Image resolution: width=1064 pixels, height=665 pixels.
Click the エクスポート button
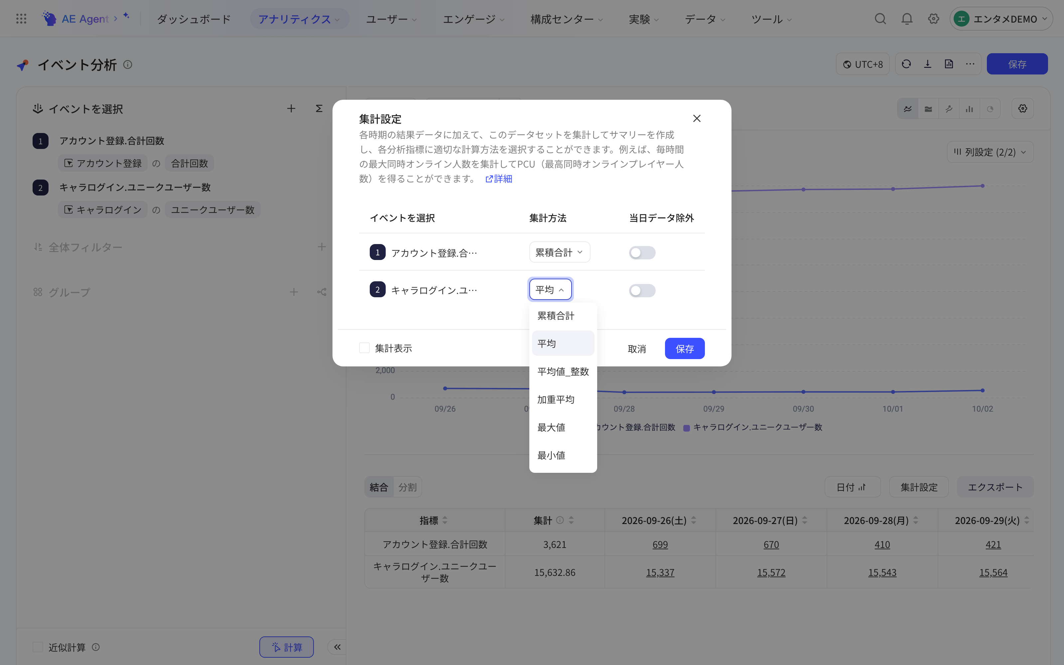click(x=995, y=487)
